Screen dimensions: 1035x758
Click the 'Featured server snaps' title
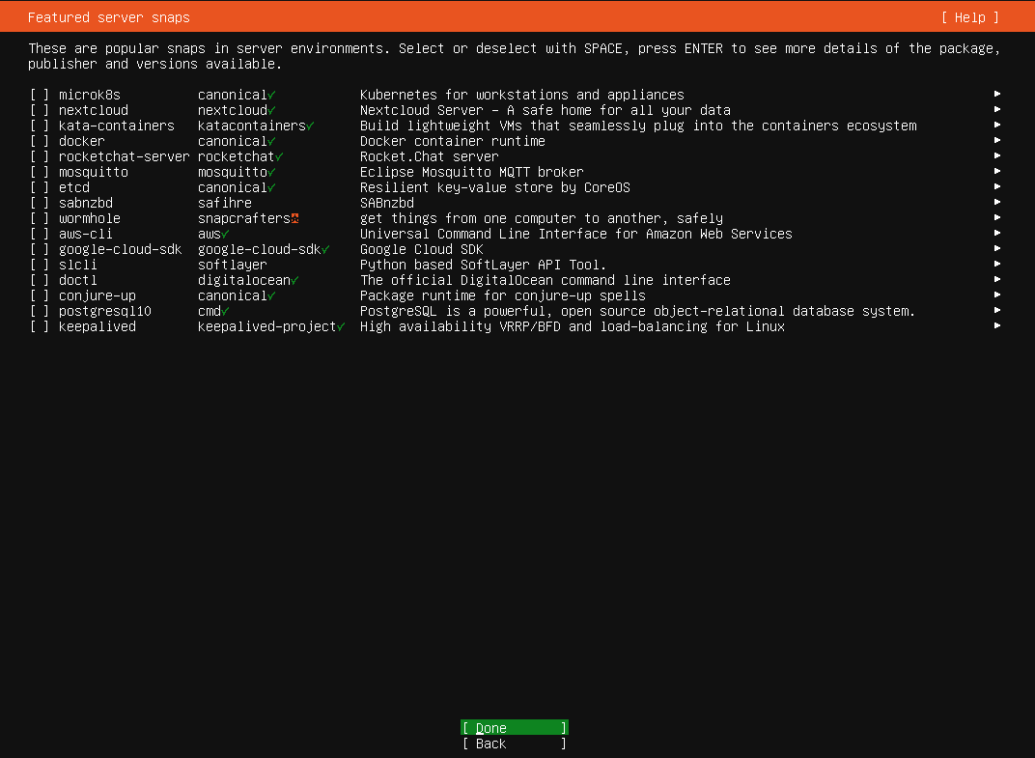(x=109, y=17)
